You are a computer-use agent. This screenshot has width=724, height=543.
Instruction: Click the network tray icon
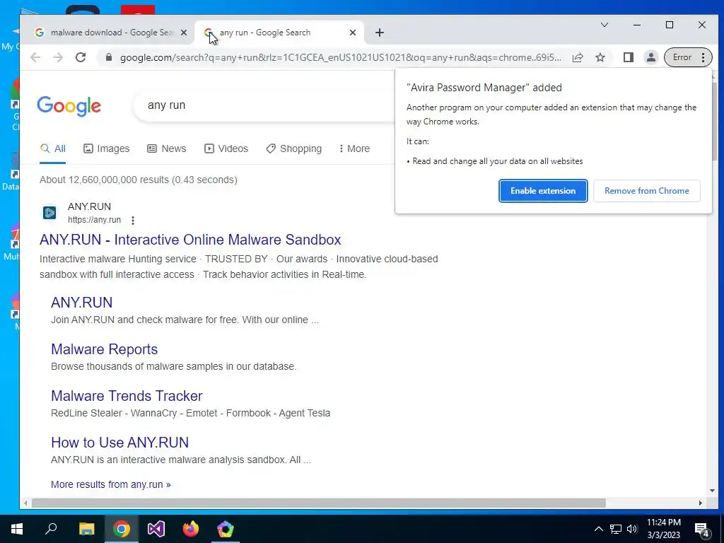click(616, 529)
